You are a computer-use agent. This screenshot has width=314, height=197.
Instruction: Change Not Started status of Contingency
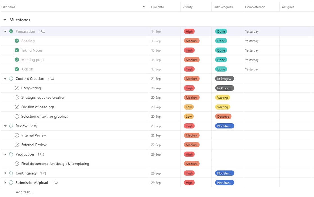pyautogui.click(x=224, y=173)
